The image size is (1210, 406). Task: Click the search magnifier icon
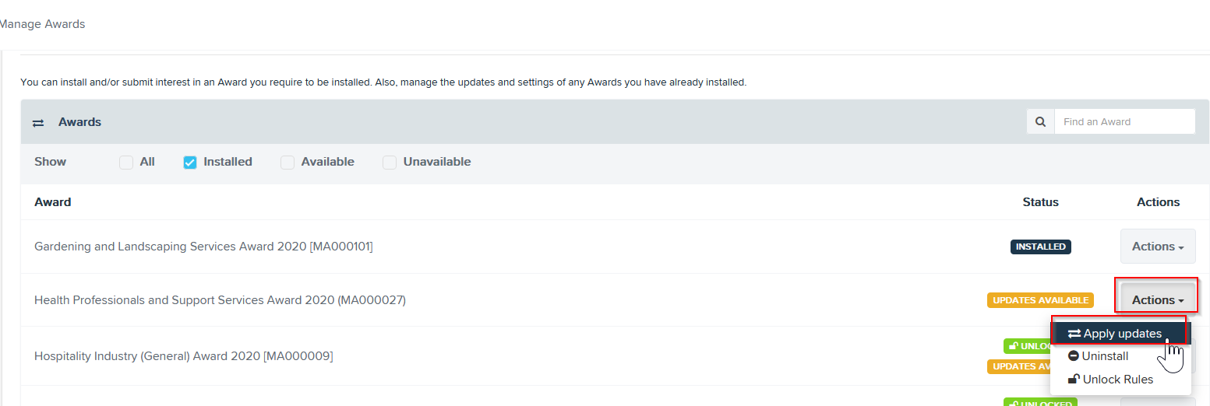coord(1040,122)
